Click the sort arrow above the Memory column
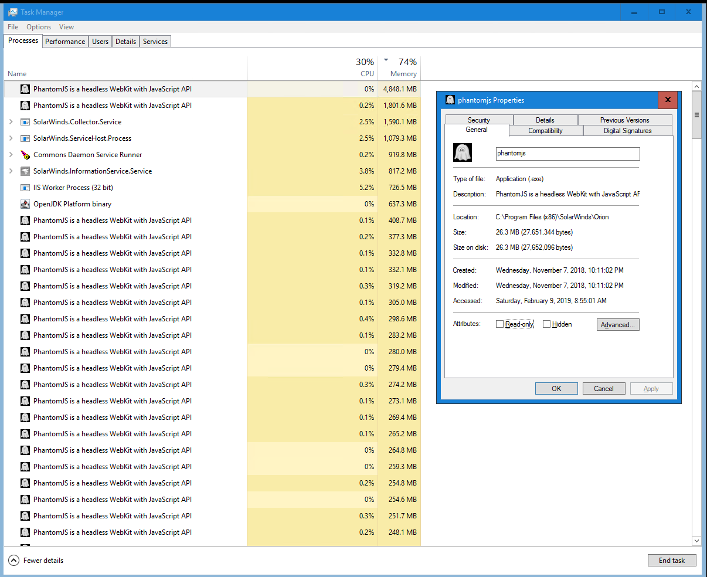 (386, 60)
